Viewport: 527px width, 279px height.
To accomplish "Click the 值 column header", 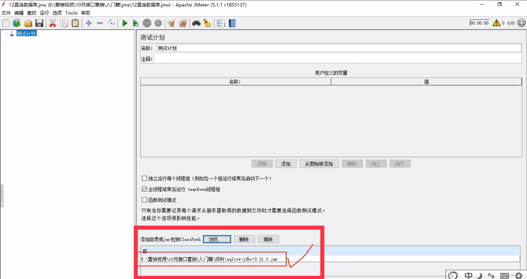I will pos(426,82).
